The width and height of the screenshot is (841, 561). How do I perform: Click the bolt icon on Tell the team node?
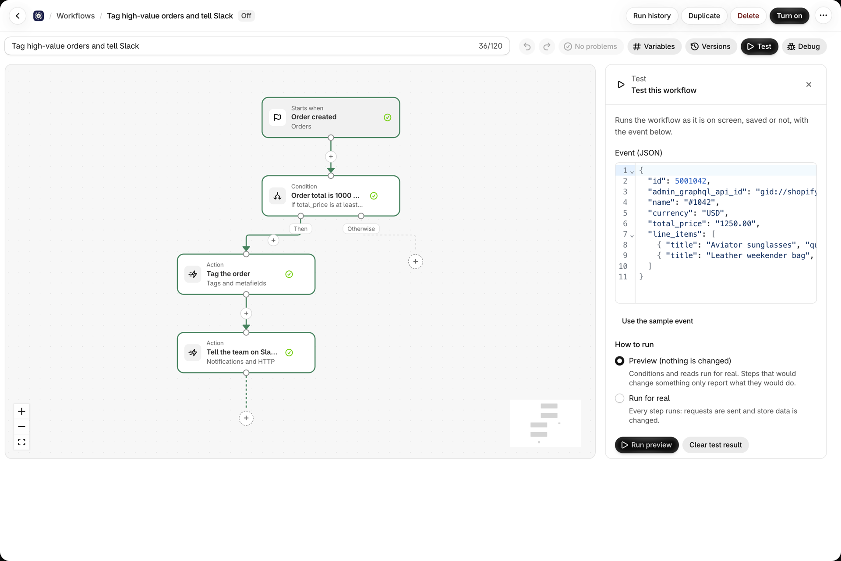point(193,353)
